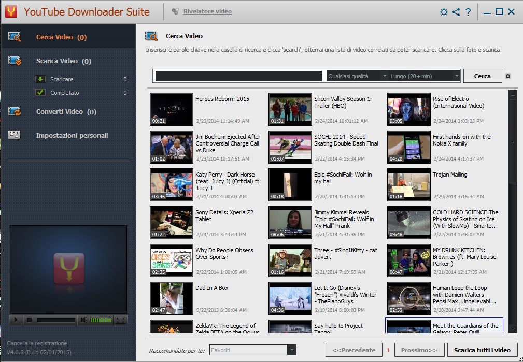Click the Rivelatore video icon

click(x=175, y=11)
